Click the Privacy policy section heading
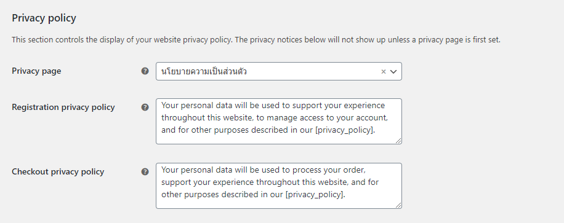564x223 pixels. (44, 18)
